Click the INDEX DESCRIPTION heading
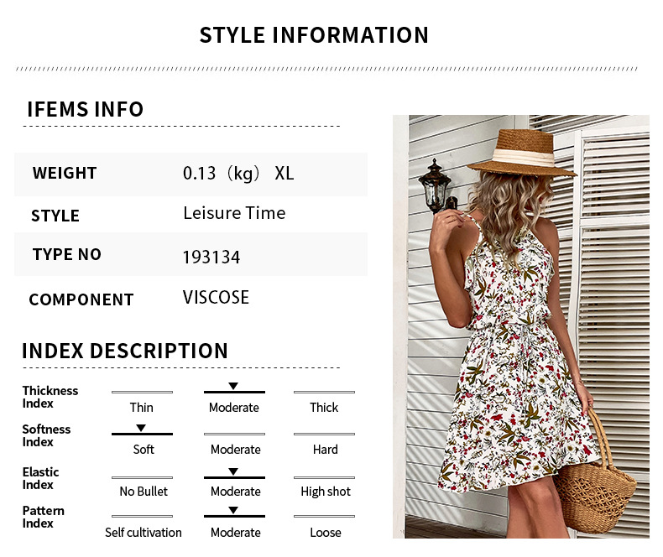The height and width of the screenshot is (557, 663). point(125,351)
